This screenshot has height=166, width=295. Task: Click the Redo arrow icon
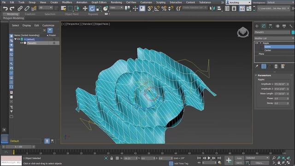12,8
